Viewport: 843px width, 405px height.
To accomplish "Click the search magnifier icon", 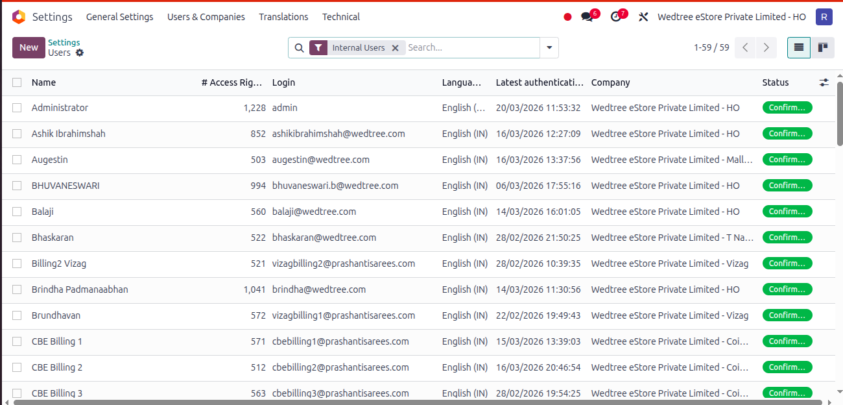I will coord(299,47).
